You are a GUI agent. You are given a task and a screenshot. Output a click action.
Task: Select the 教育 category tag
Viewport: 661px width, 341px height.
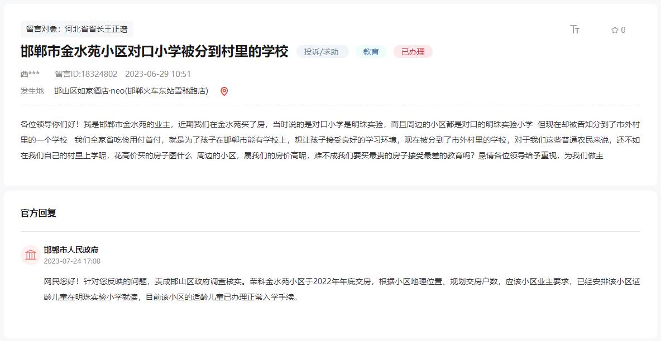[371, 52]
